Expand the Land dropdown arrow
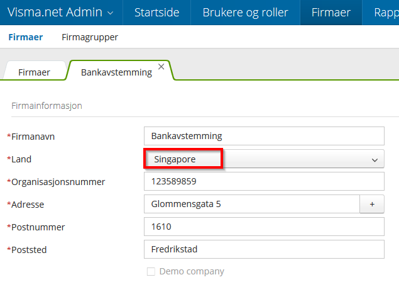The width and height of the screenshot is (399, 287). tap(374, 160)
